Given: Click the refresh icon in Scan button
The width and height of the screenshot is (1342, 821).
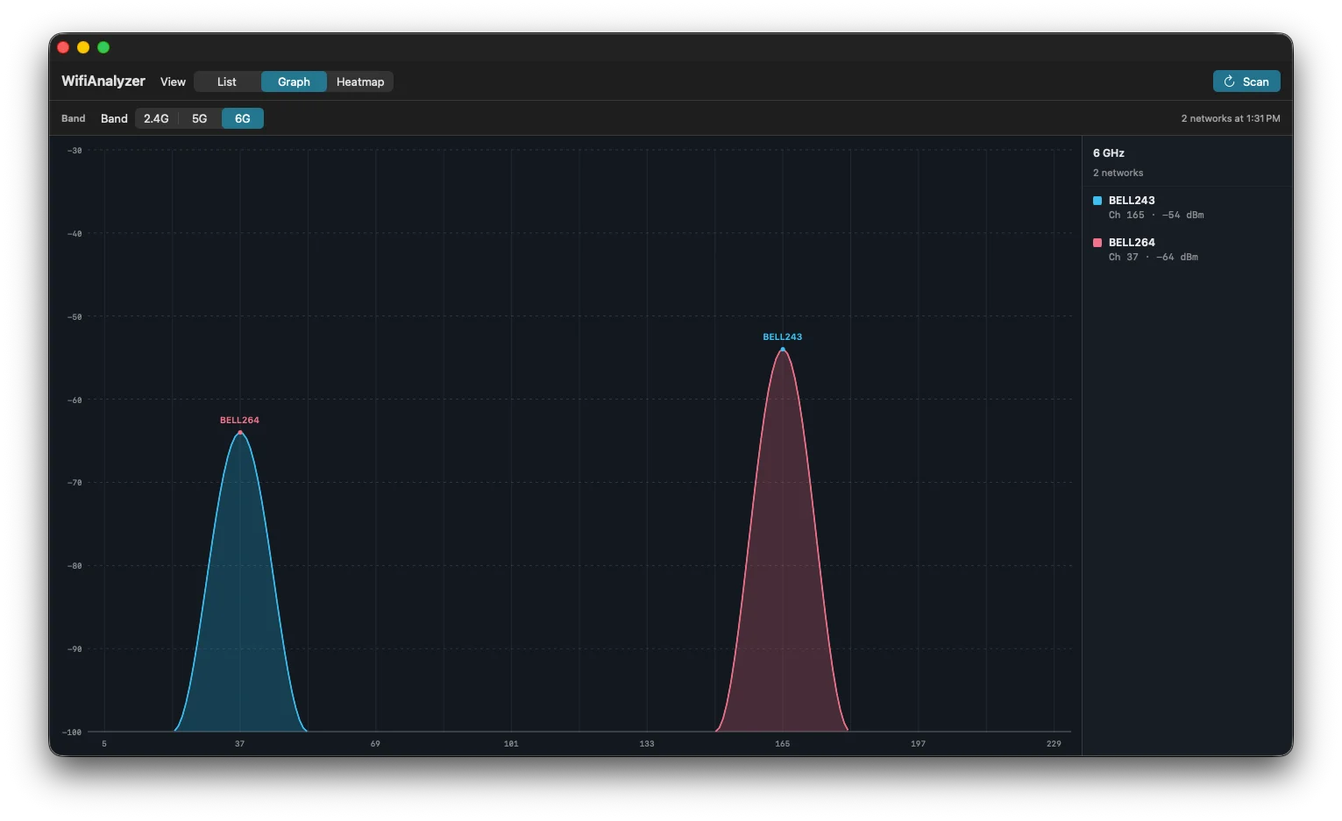Looking at the screenshot, I should pos(1229,81).
